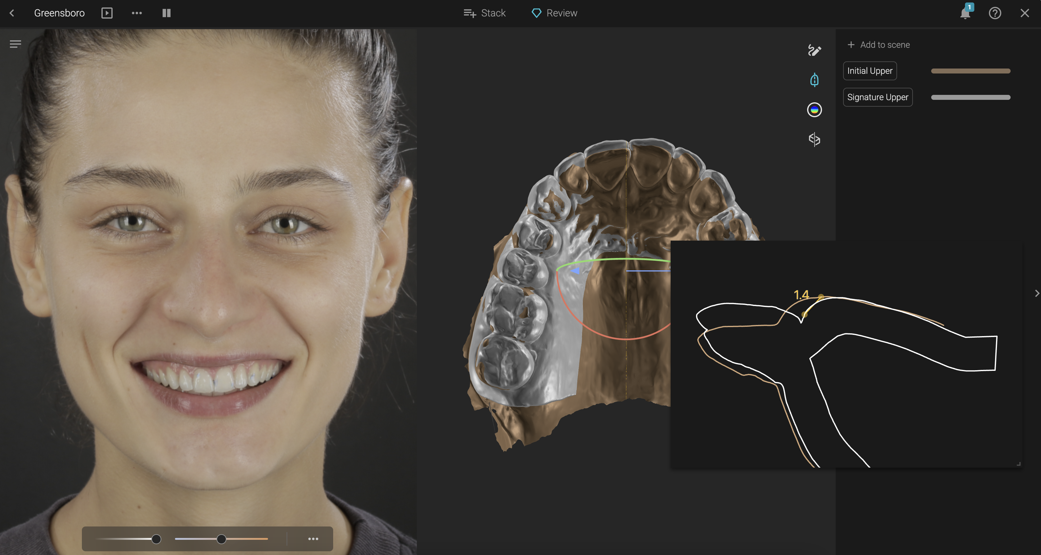Open the three-dot menu beside Greensboro
Image resolution: width=1041 pixels, height=555 pixels.
tap(136, 13)
